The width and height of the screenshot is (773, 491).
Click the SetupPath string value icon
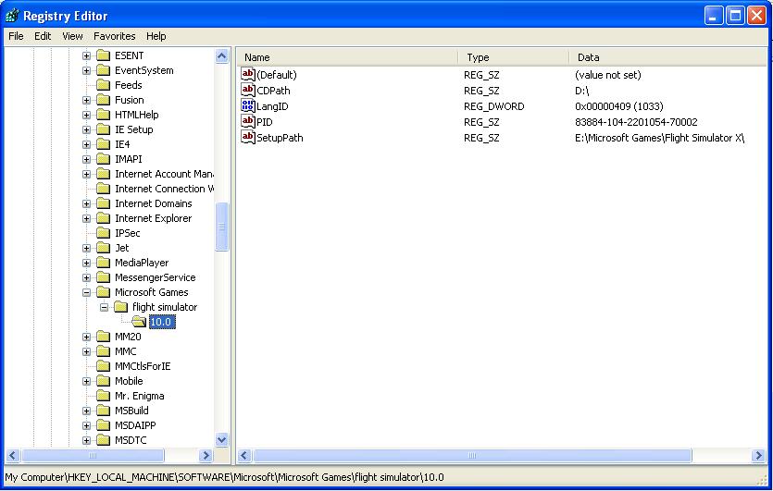click(247, 138)
